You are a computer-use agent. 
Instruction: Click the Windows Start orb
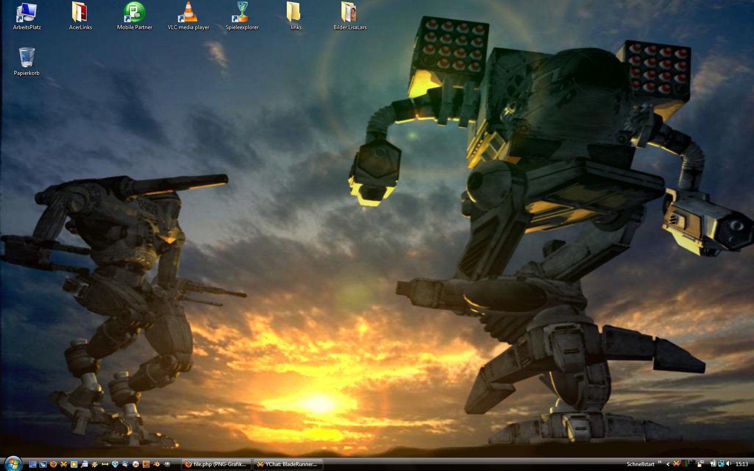(13, 463)
